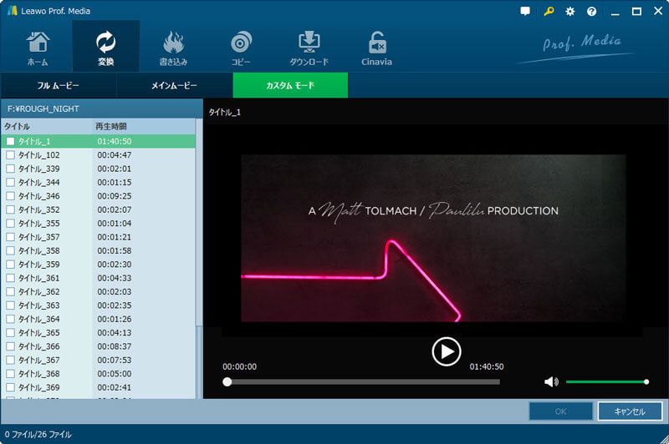Viewport: 669px width, 444px height.
Task: Sort by the 再生時間 column header
Action: 112,126
